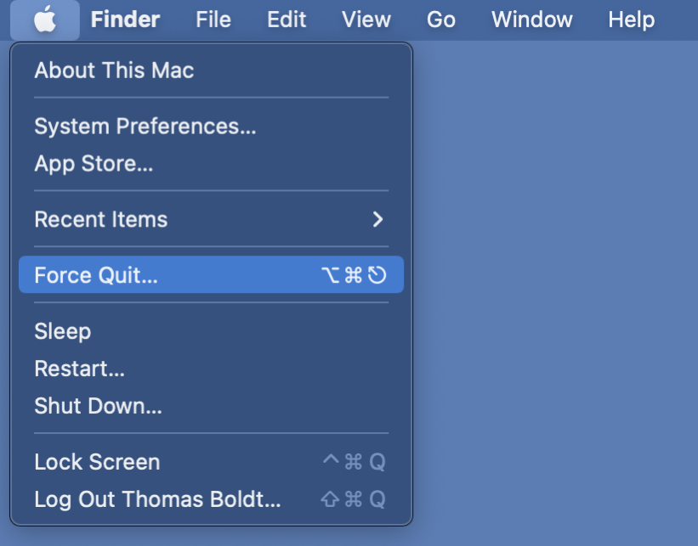This screenshot has width=698, height=546.
Task: Choose Restart from the menu
Action: coord(211,369)
